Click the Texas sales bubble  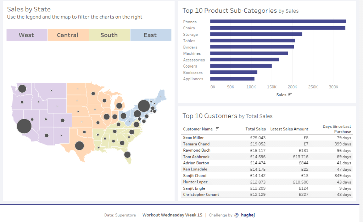point(79,146)
